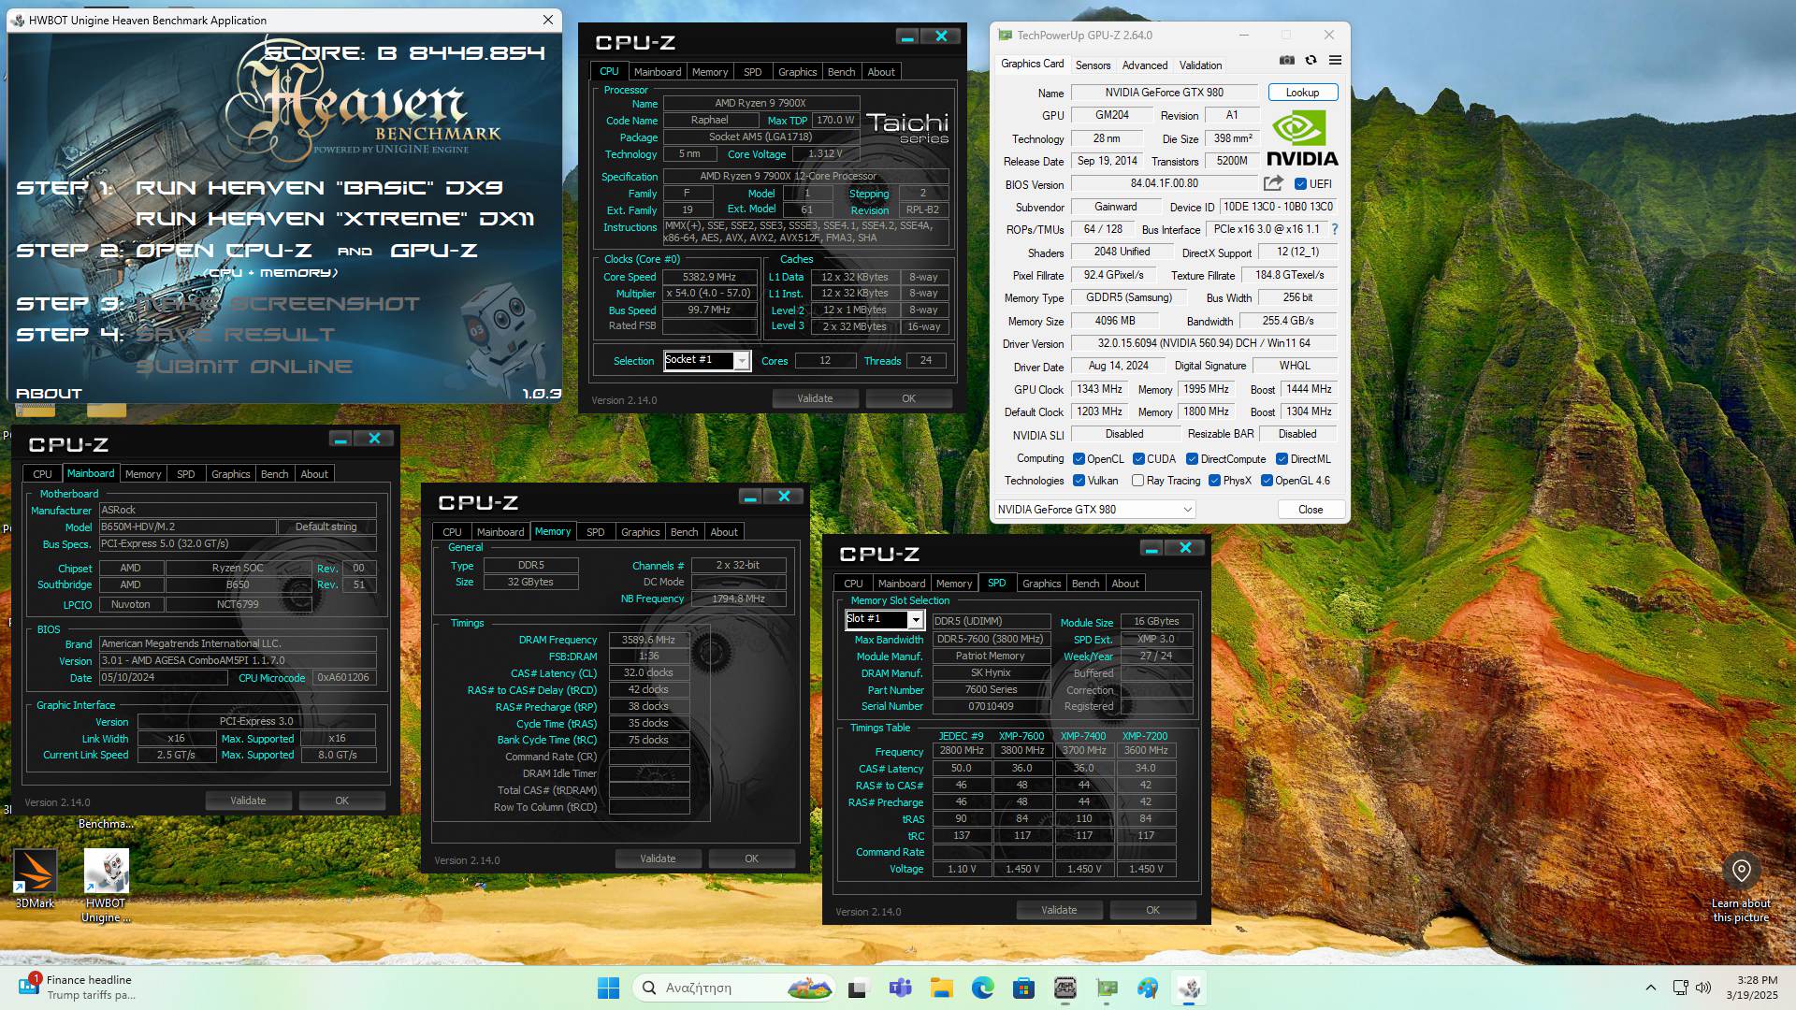Open the Paint icon on the taskbar

tap(1148, 988)
